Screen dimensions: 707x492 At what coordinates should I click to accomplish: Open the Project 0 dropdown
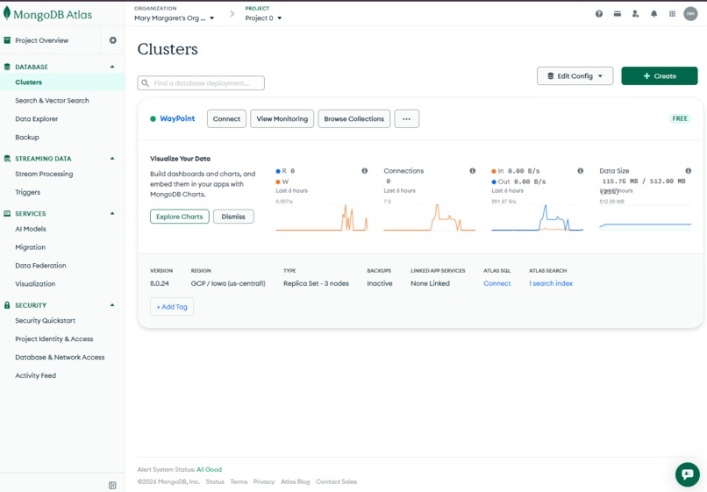(x=263, y=18)
